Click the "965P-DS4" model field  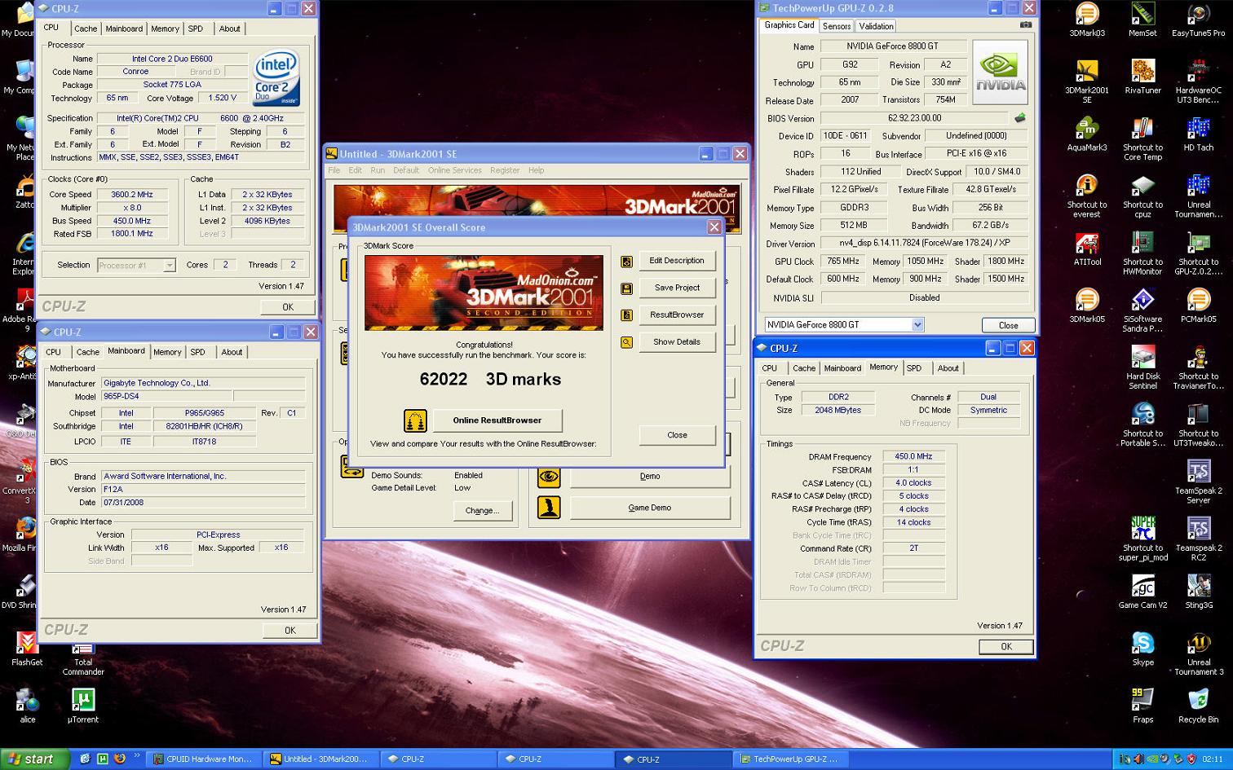(166, 397)
